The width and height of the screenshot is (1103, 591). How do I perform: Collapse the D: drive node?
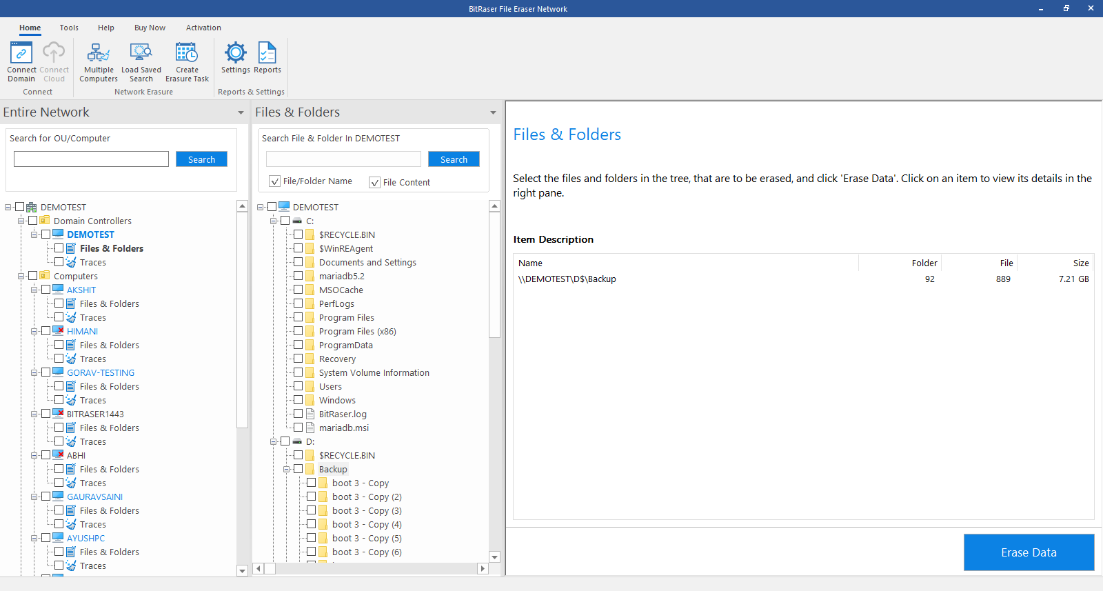[x=273, y=441]
